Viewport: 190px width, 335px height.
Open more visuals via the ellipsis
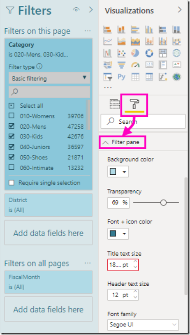point(108,87)
